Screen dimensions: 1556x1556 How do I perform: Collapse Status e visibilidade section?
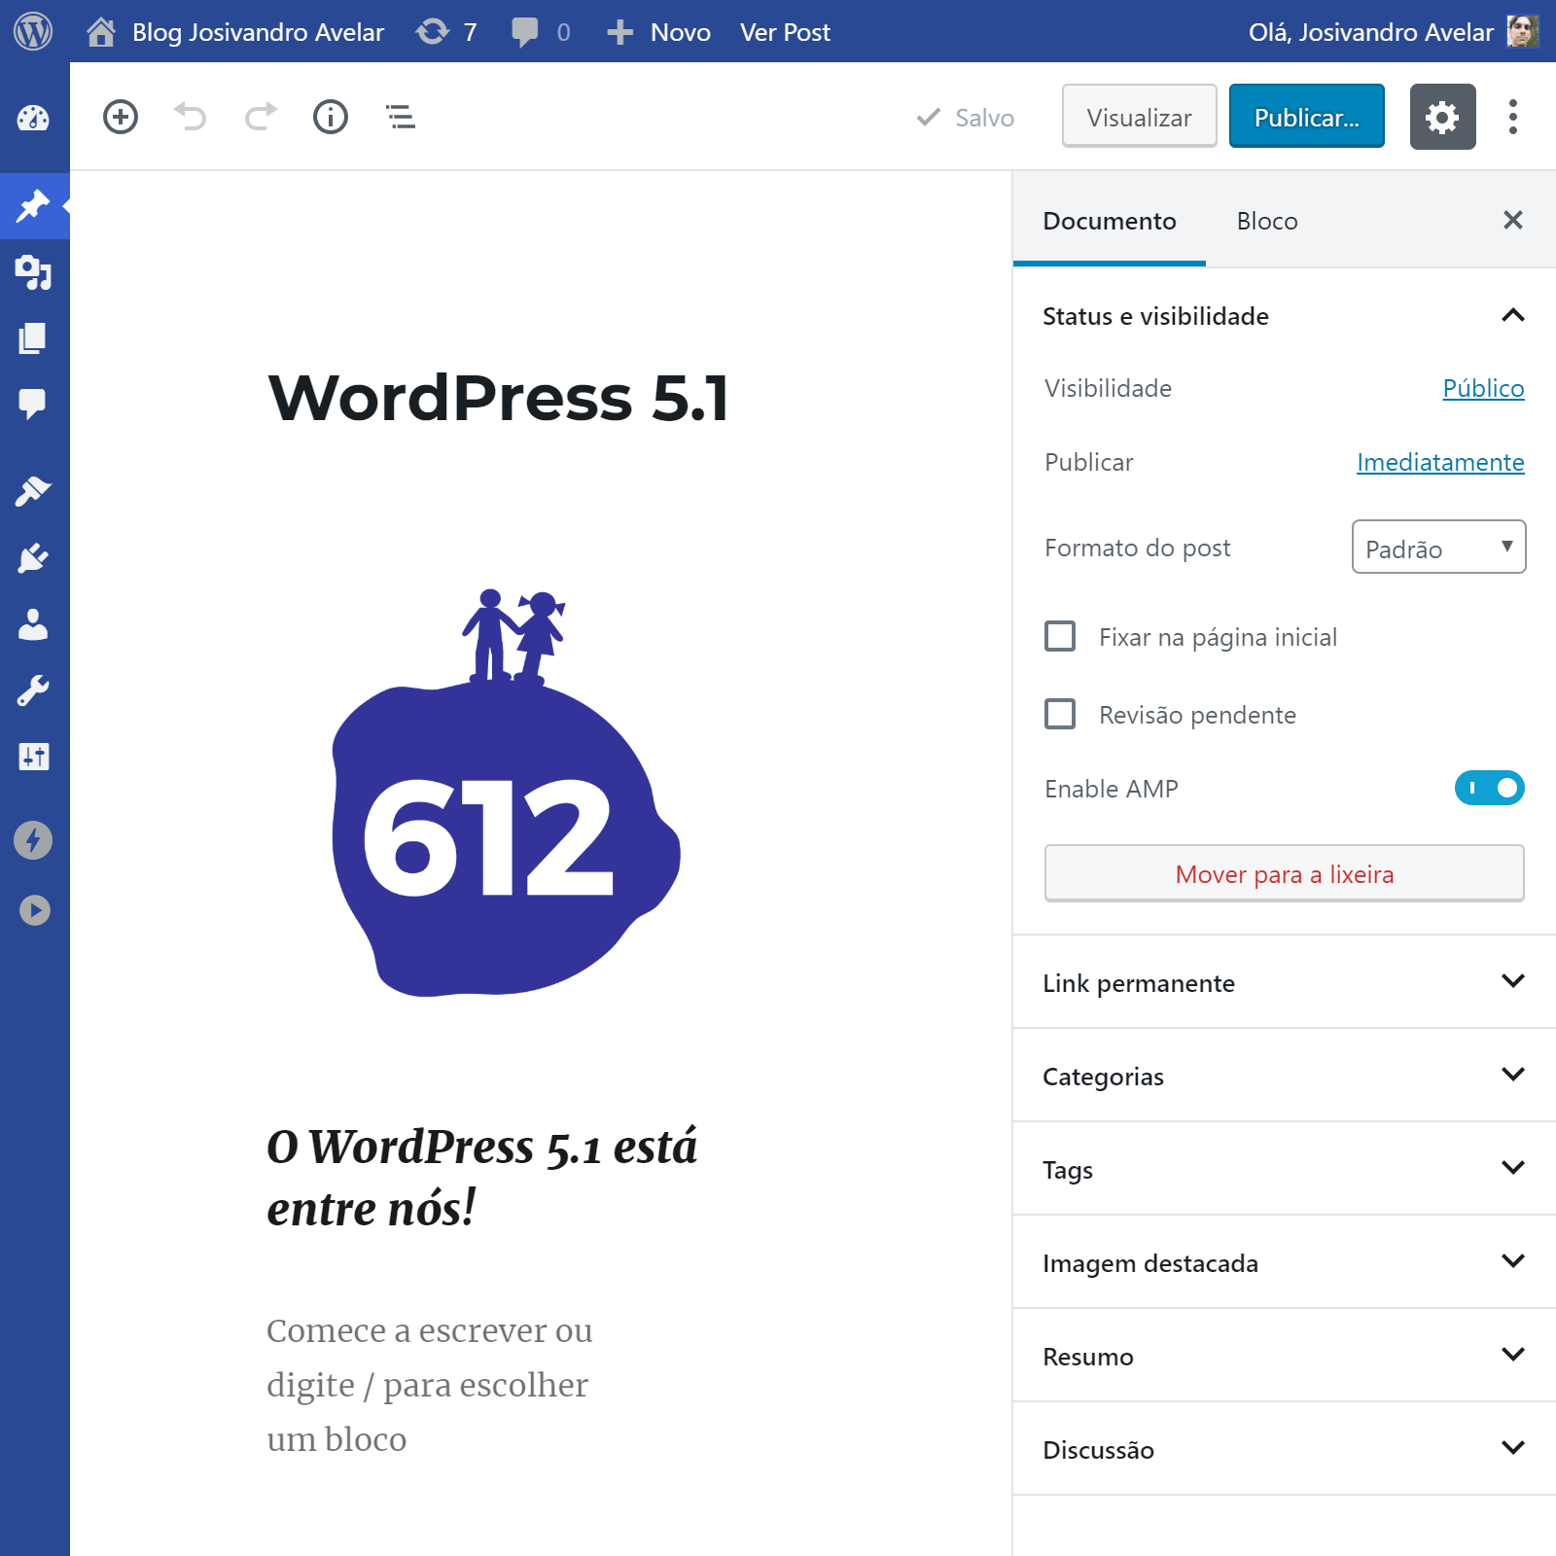[x=1284, y=315]
